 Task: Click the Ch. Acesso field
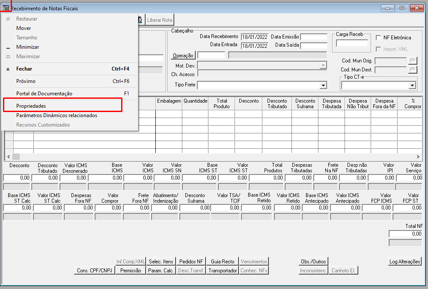[x=262, y=74]
